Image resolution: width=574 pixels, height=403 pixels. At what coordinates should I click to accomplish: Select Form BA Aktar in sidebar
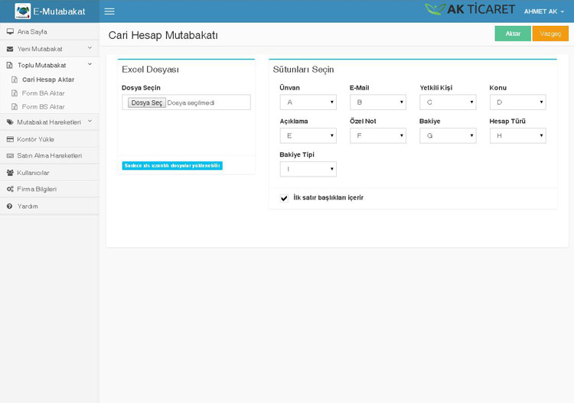(43, 93)
